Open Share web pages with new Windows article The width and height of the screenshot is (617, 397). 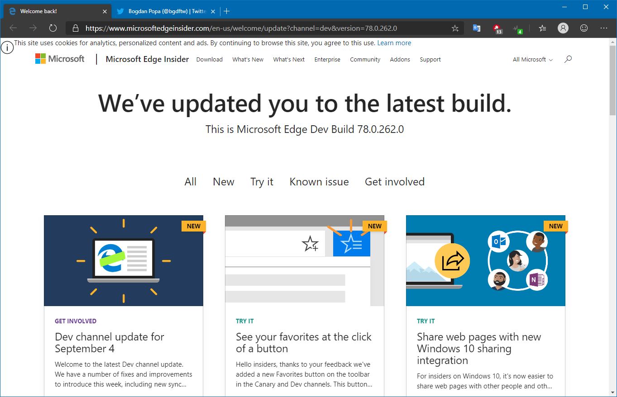(479, 349)
